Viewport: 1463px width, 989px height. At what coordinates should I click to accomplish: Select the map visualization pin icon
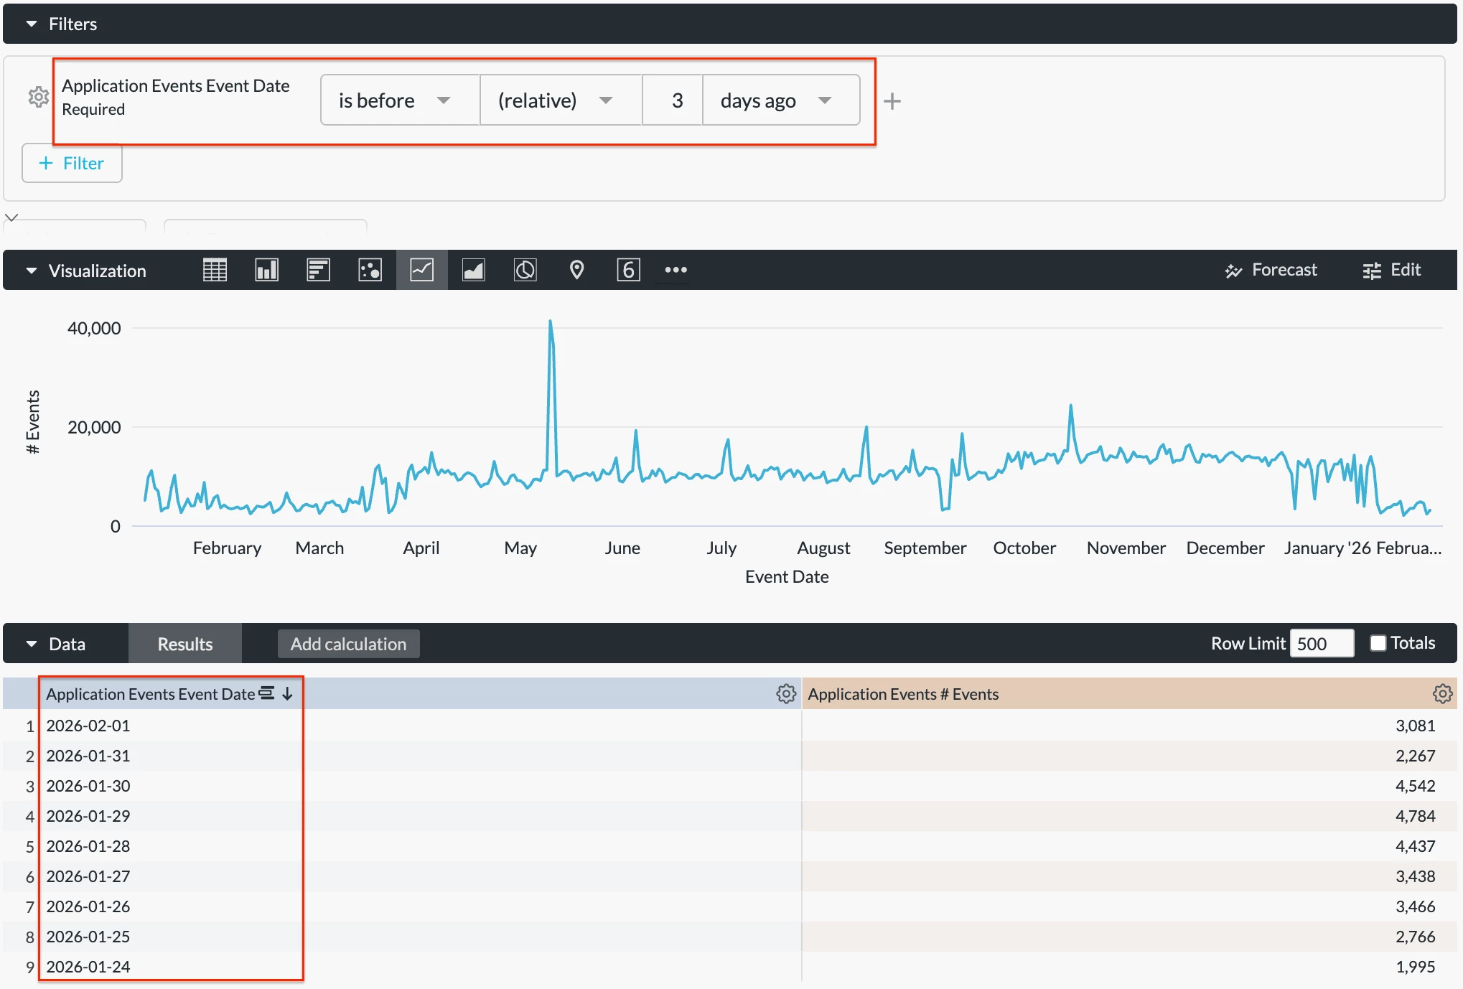click(576, 270)
